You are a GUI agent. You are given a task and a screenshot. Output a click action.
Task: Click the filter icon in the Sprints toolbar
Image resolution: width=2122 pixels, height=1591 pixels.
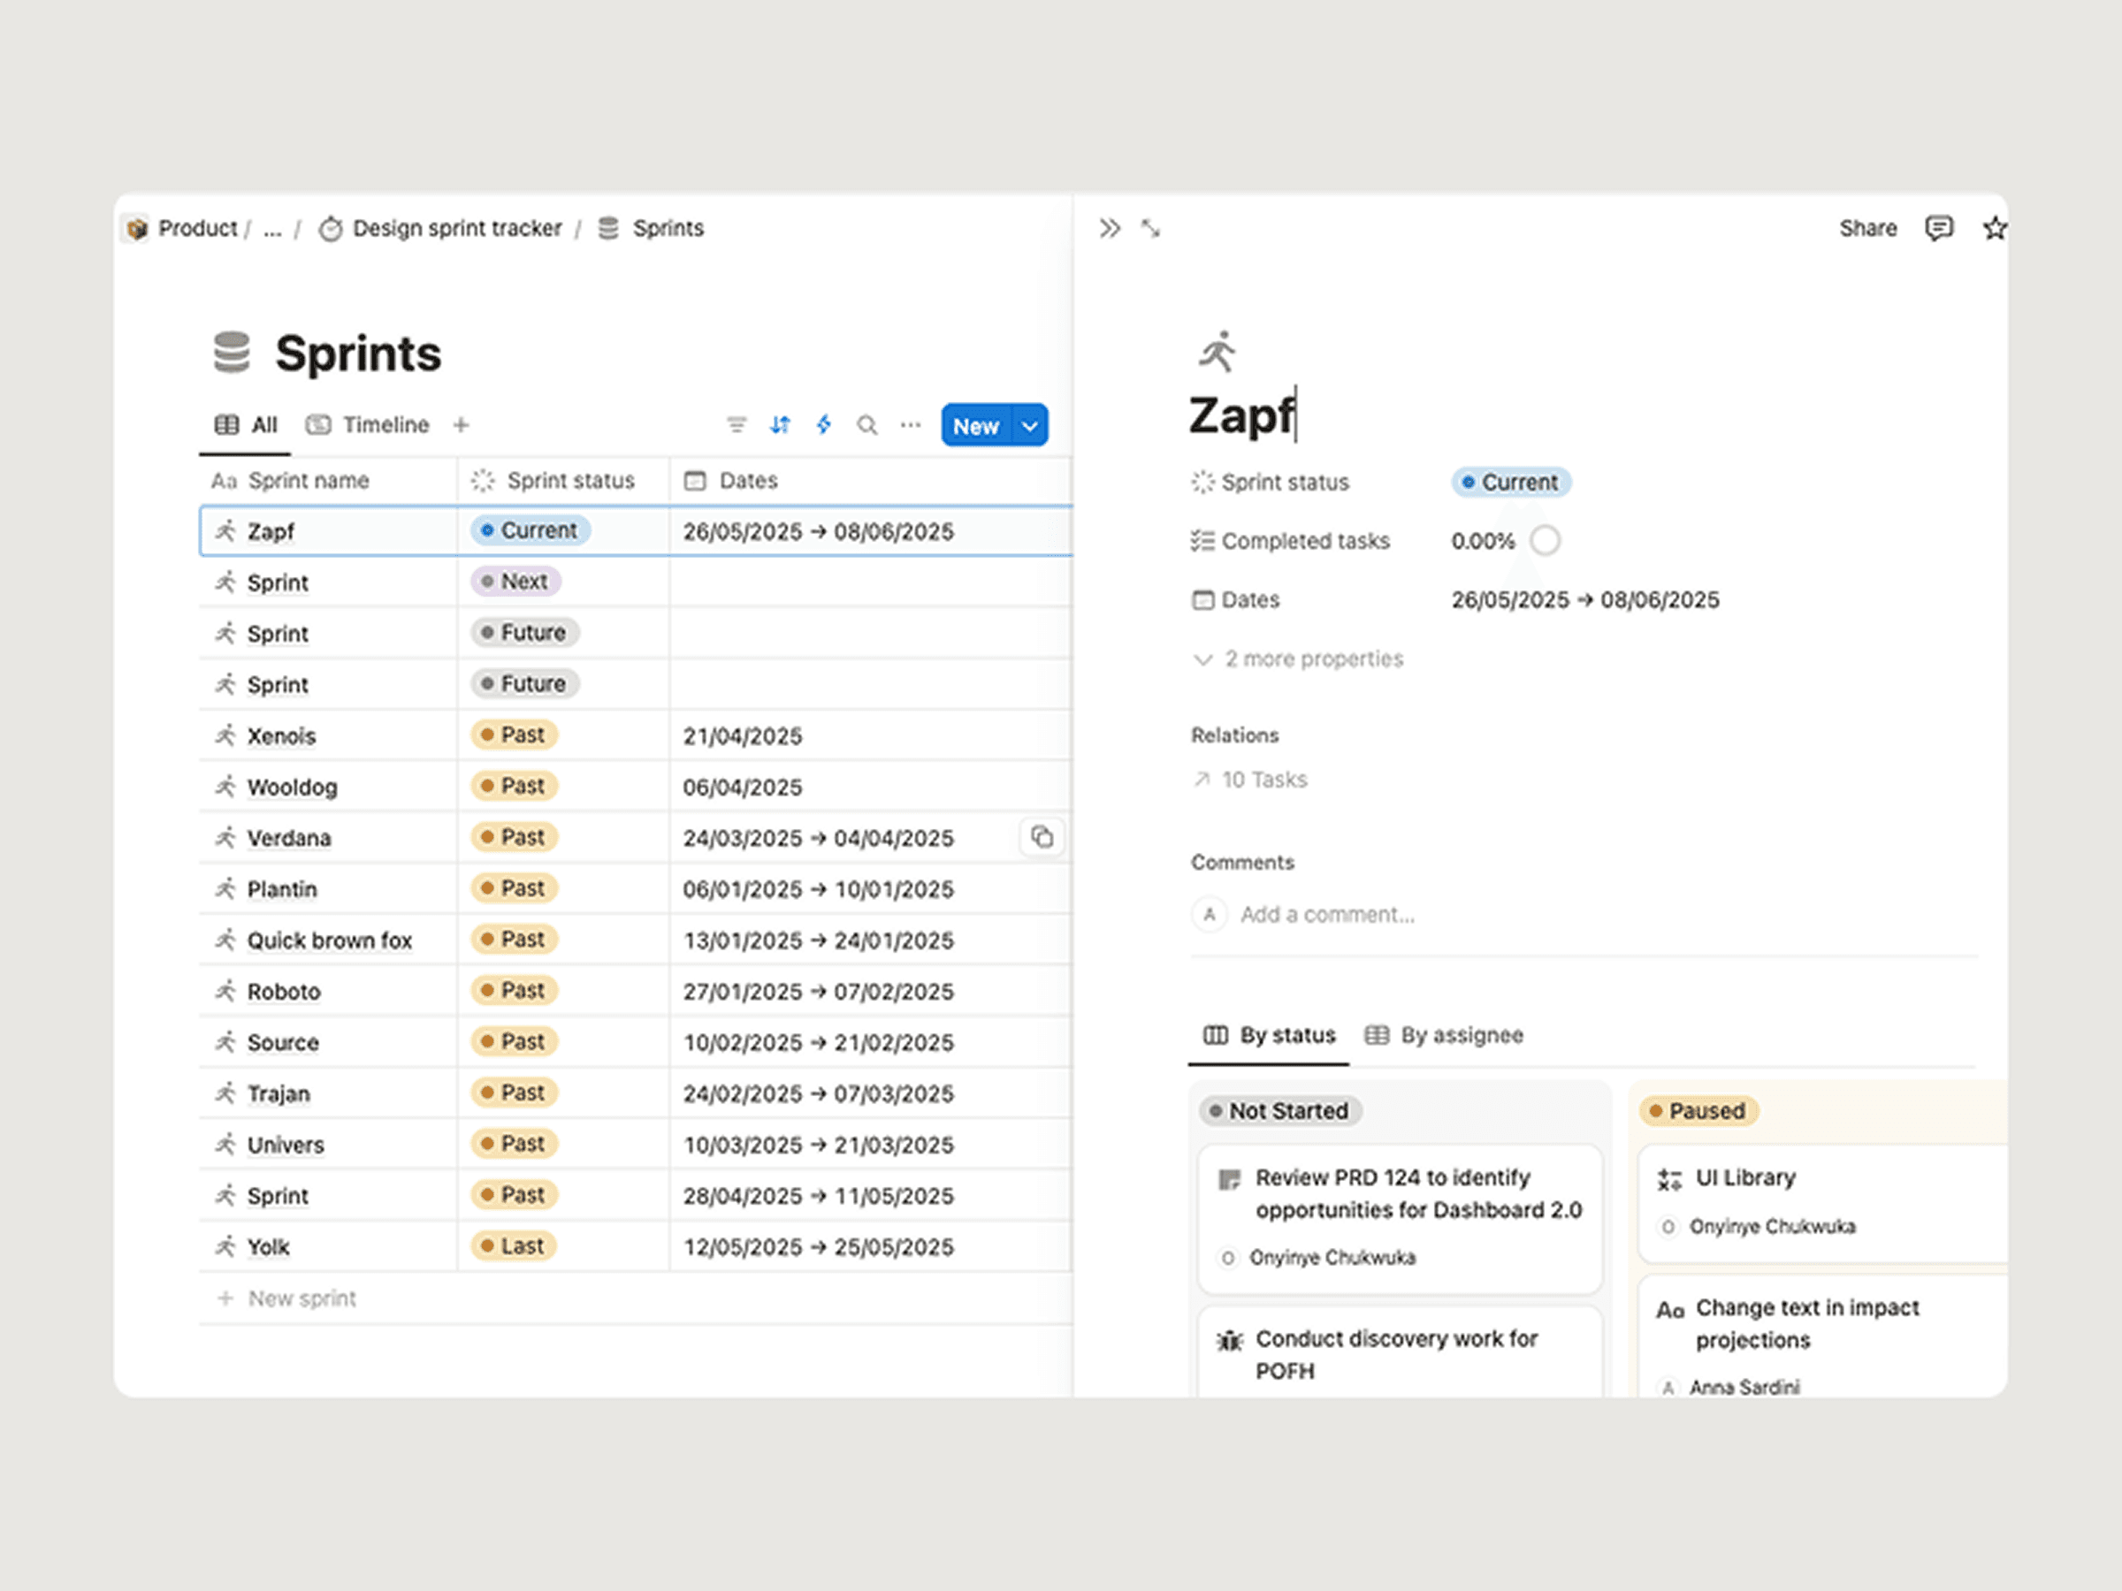point(736,425)
